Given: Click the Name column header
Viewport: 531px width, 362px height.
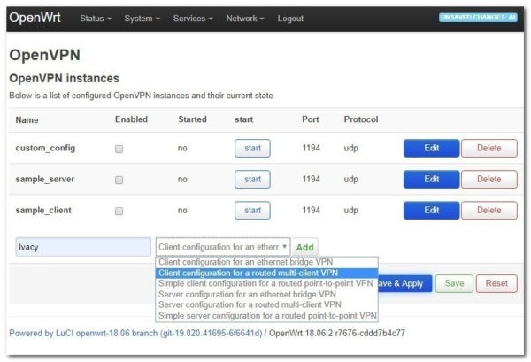Looking at the screenshot, I should pos(27,119).
